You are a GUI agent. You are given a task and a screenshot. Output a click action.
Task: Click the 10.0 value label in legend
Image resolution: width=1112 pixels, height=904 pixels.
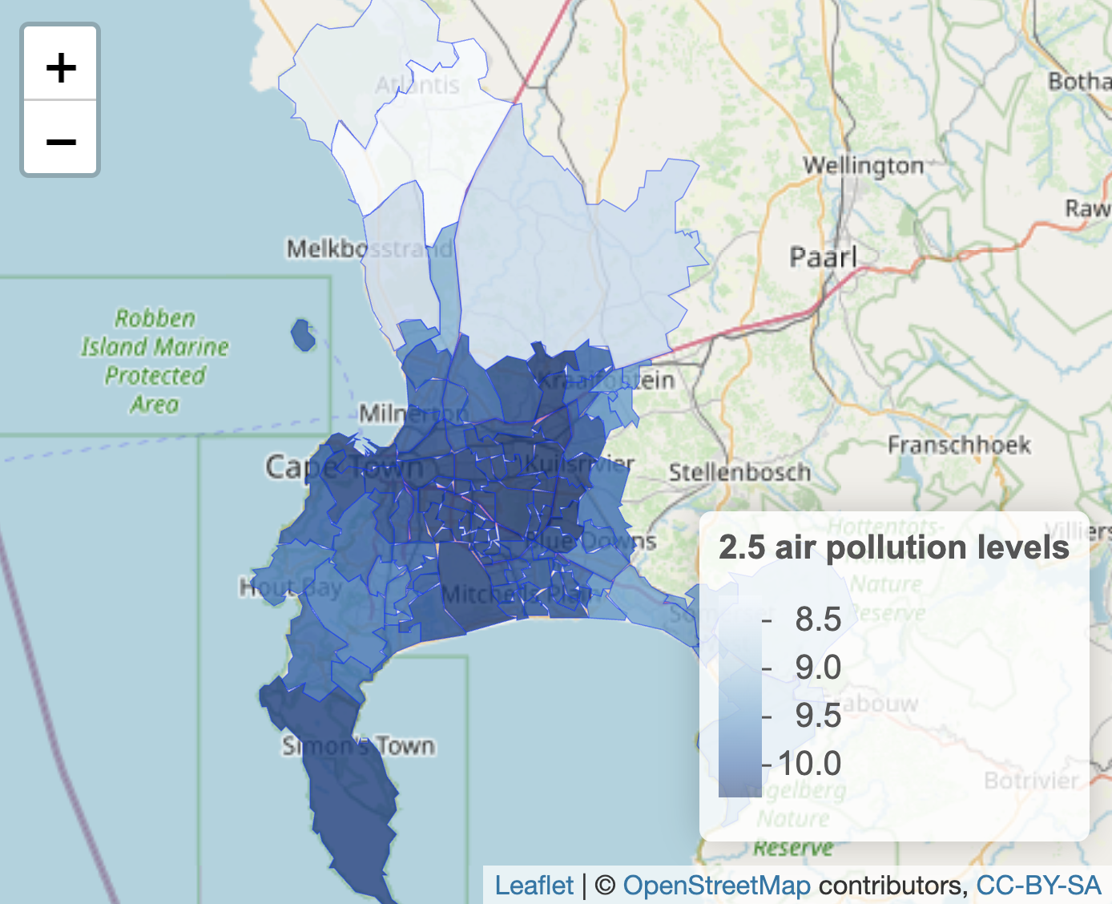812,763
